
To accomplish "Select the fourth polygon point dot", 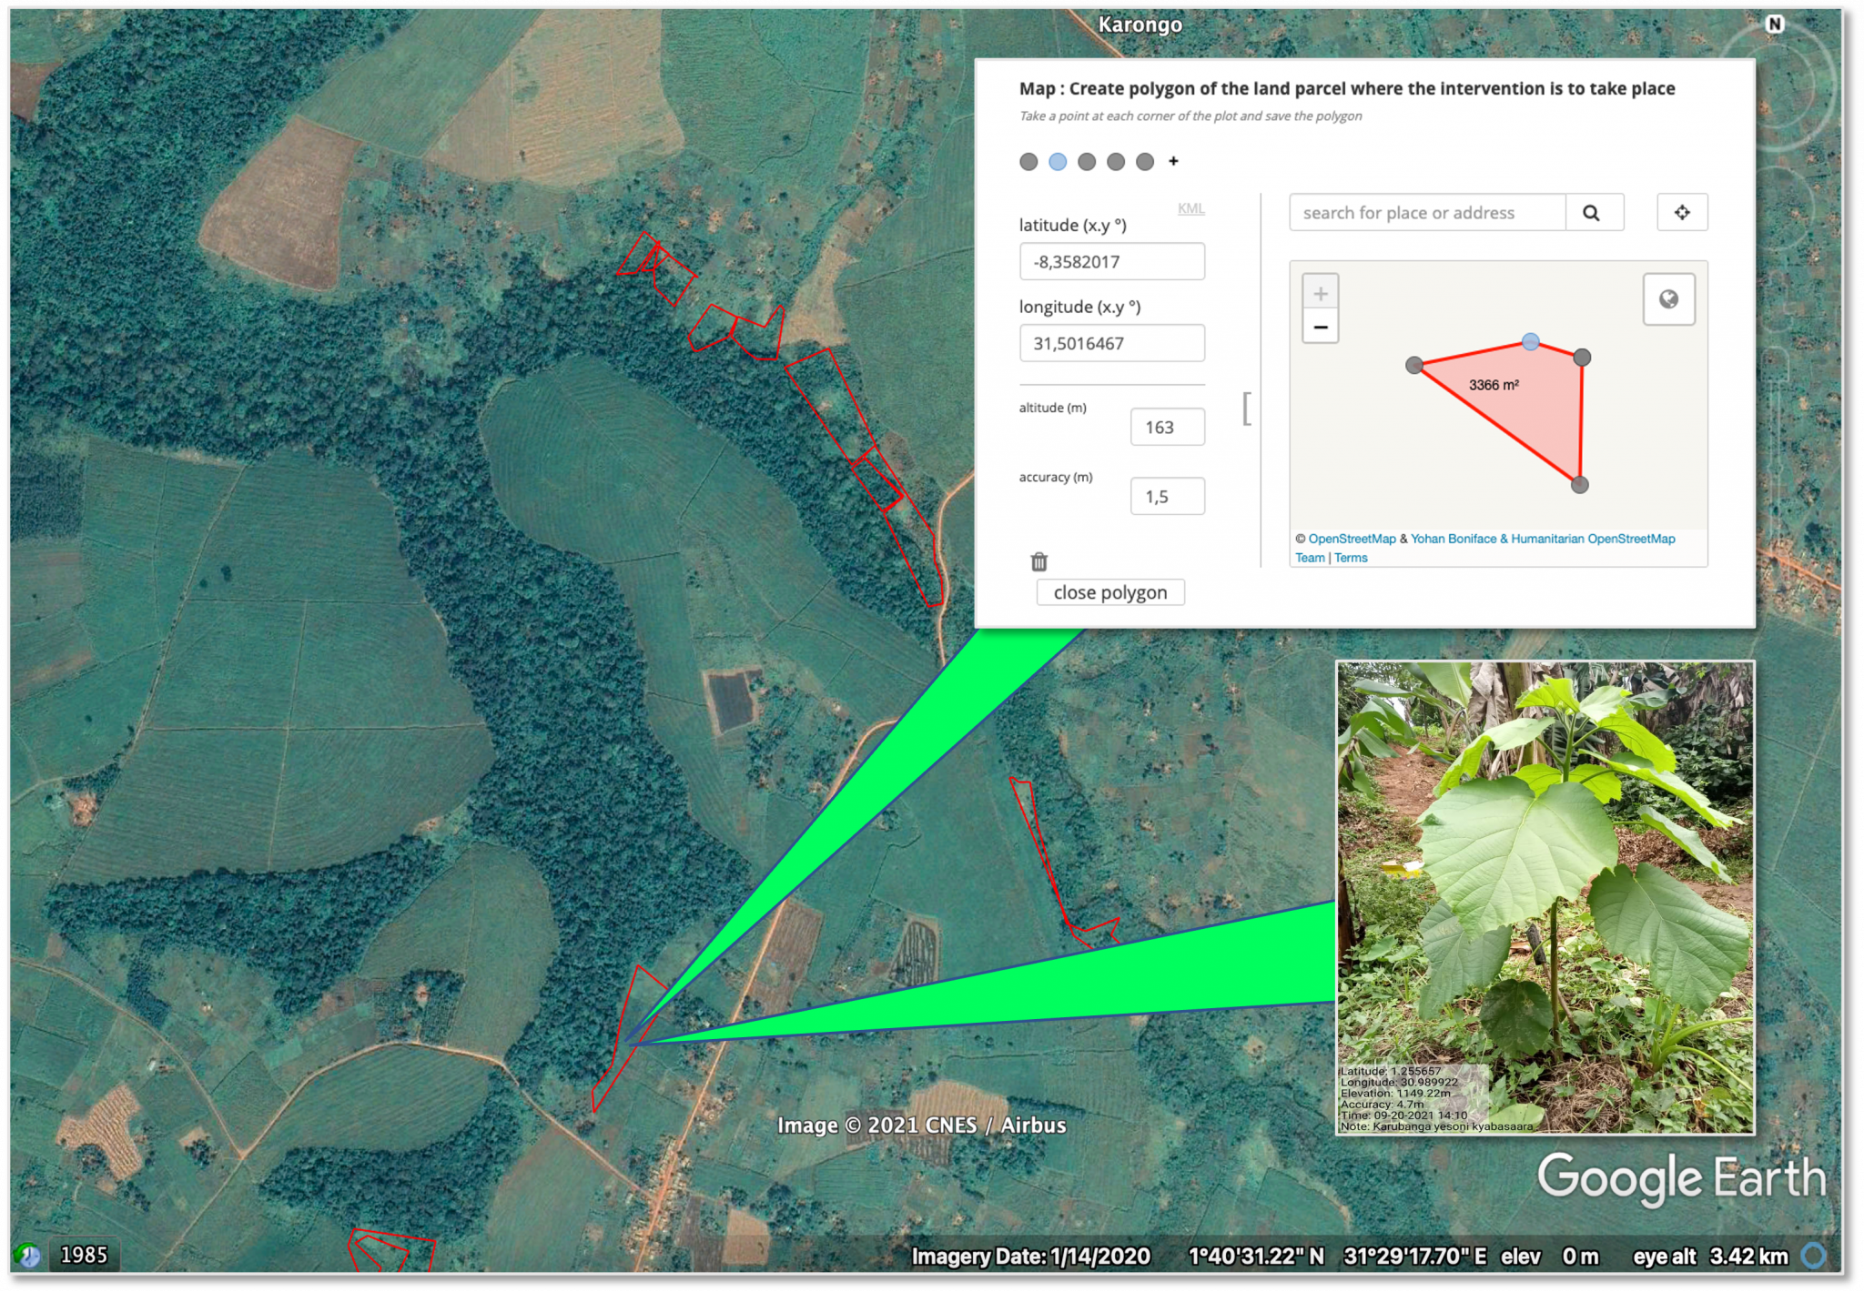I will click(x=1116, y=162).
